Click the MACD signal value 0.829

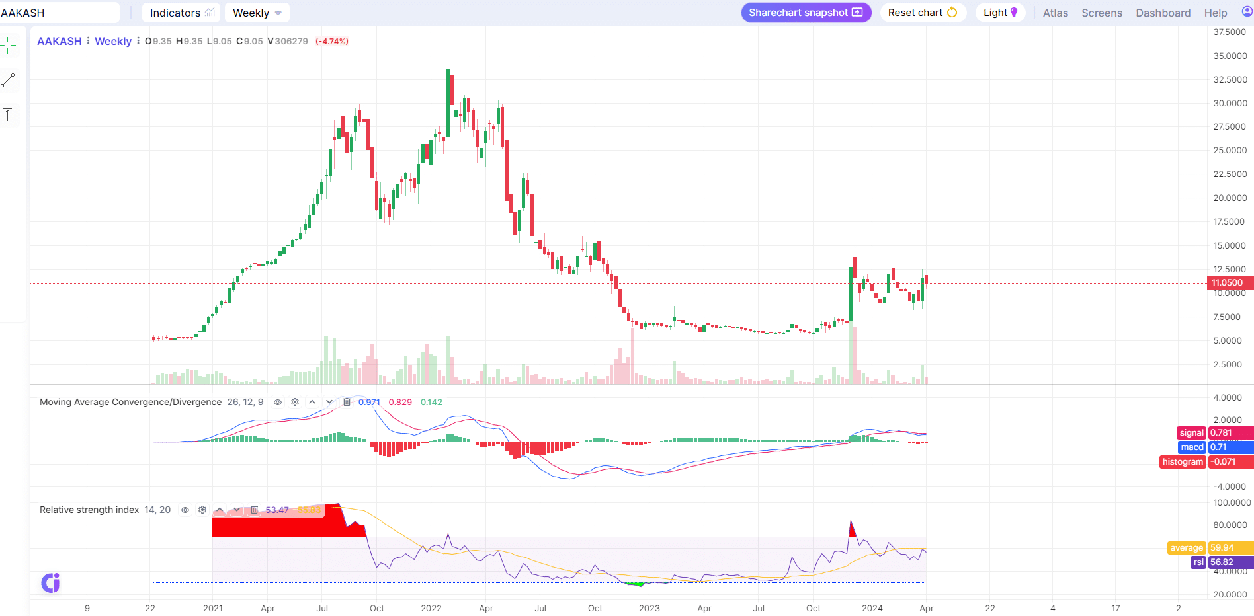(x=400, y=402)
